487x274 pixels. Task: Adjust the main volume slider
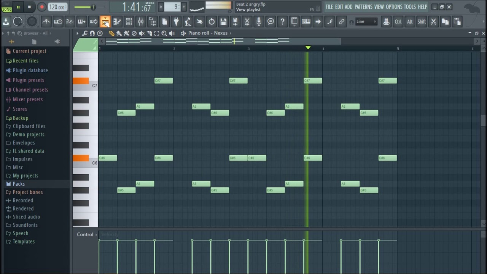[x=90, y=7]
